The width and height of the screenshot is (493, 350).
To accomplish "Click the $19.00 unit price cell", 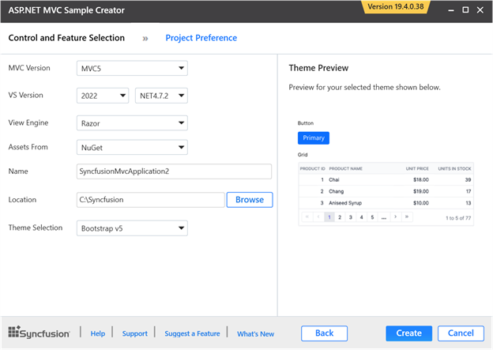I will click(420, 191).
